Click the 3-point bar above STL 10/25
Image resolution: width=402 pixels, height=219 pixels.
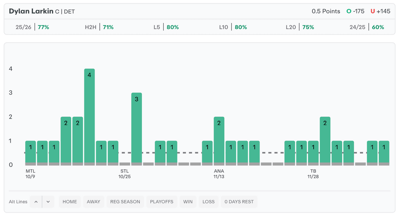pos(137,127)
